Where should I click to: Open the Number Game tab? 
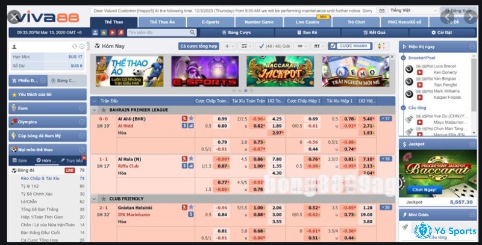(259, 22)
